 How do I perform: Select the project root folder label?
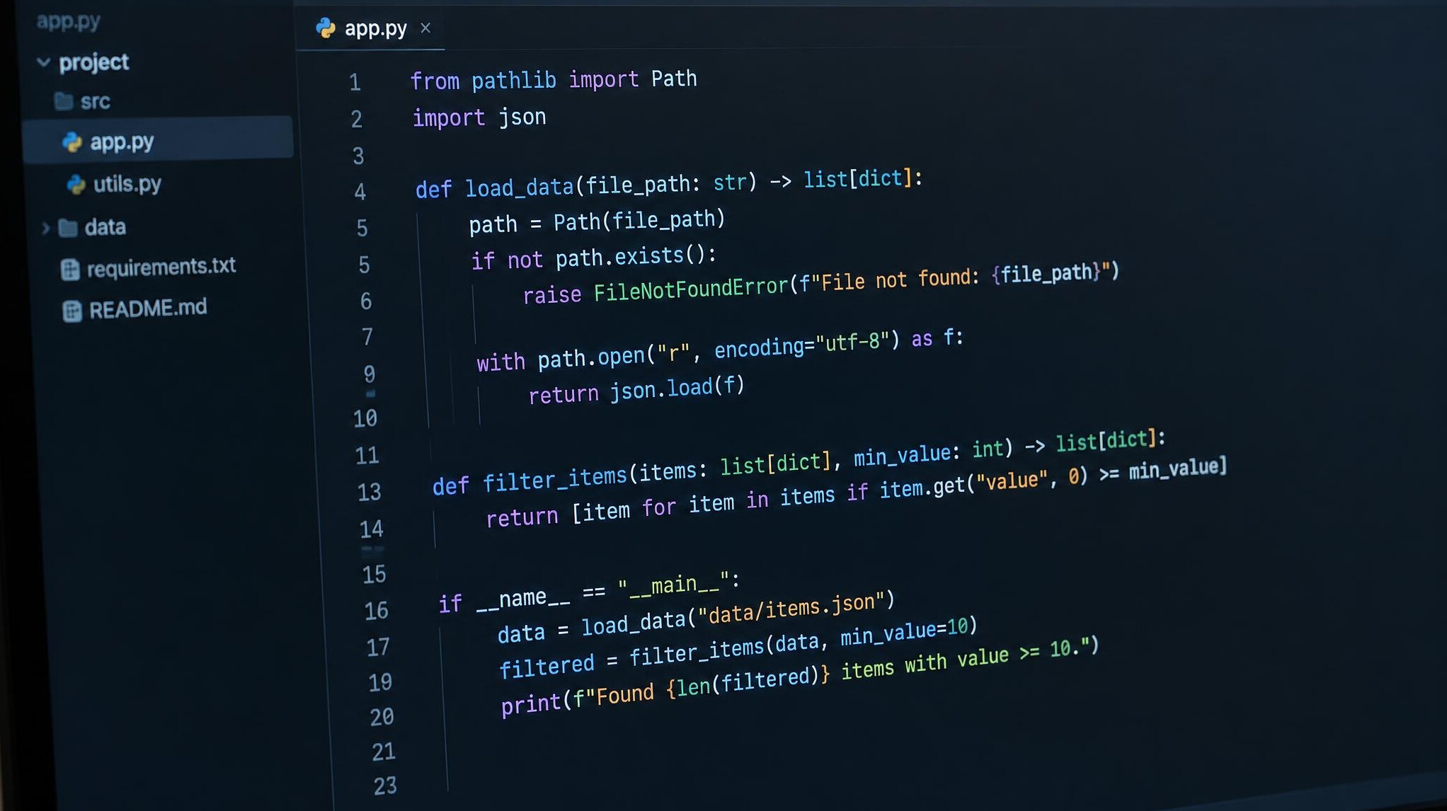click(93, 62)
